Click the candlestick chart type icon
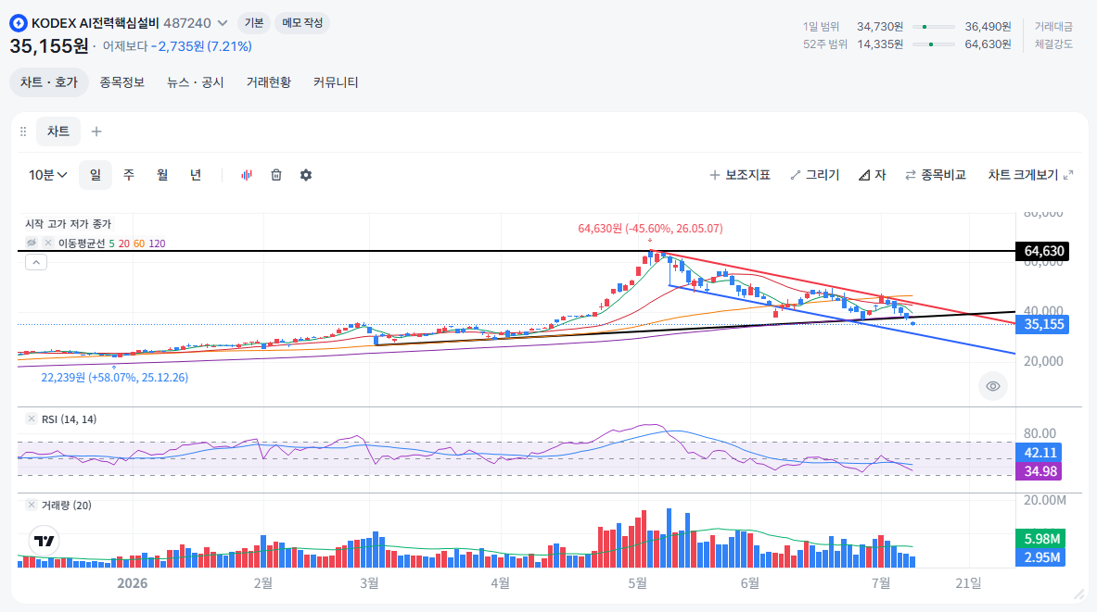The width and height of the screenshot is (1097, 612). [247, 175]
